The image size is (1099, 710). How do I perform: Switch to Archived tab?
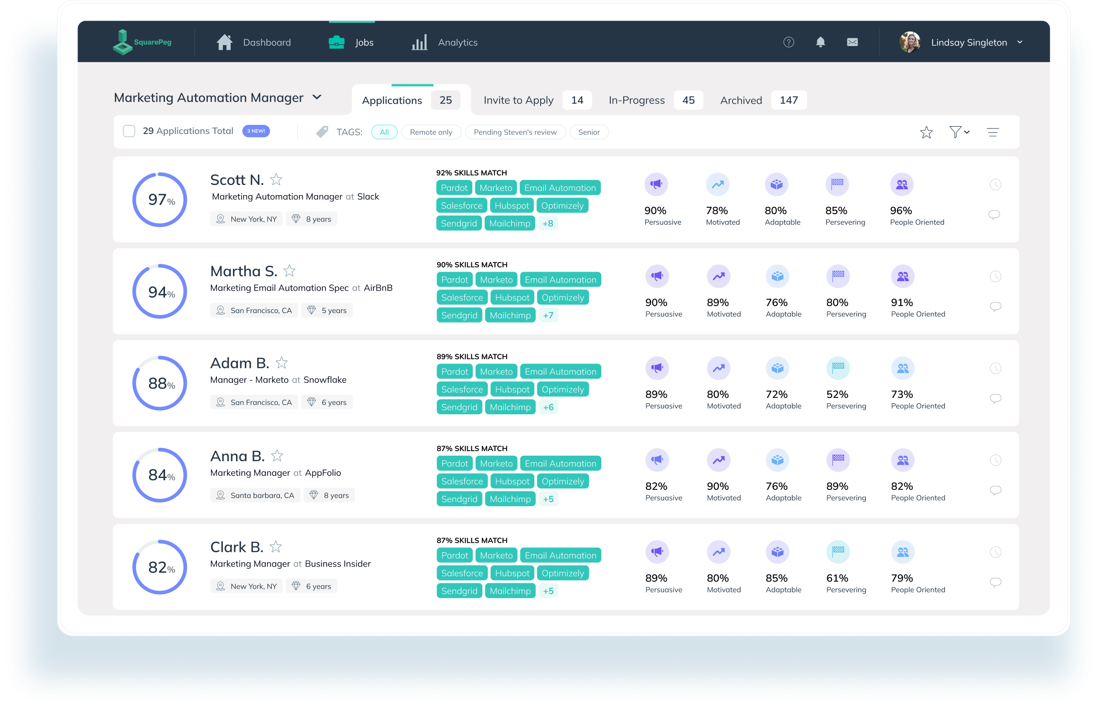click(x=763, y=100)
